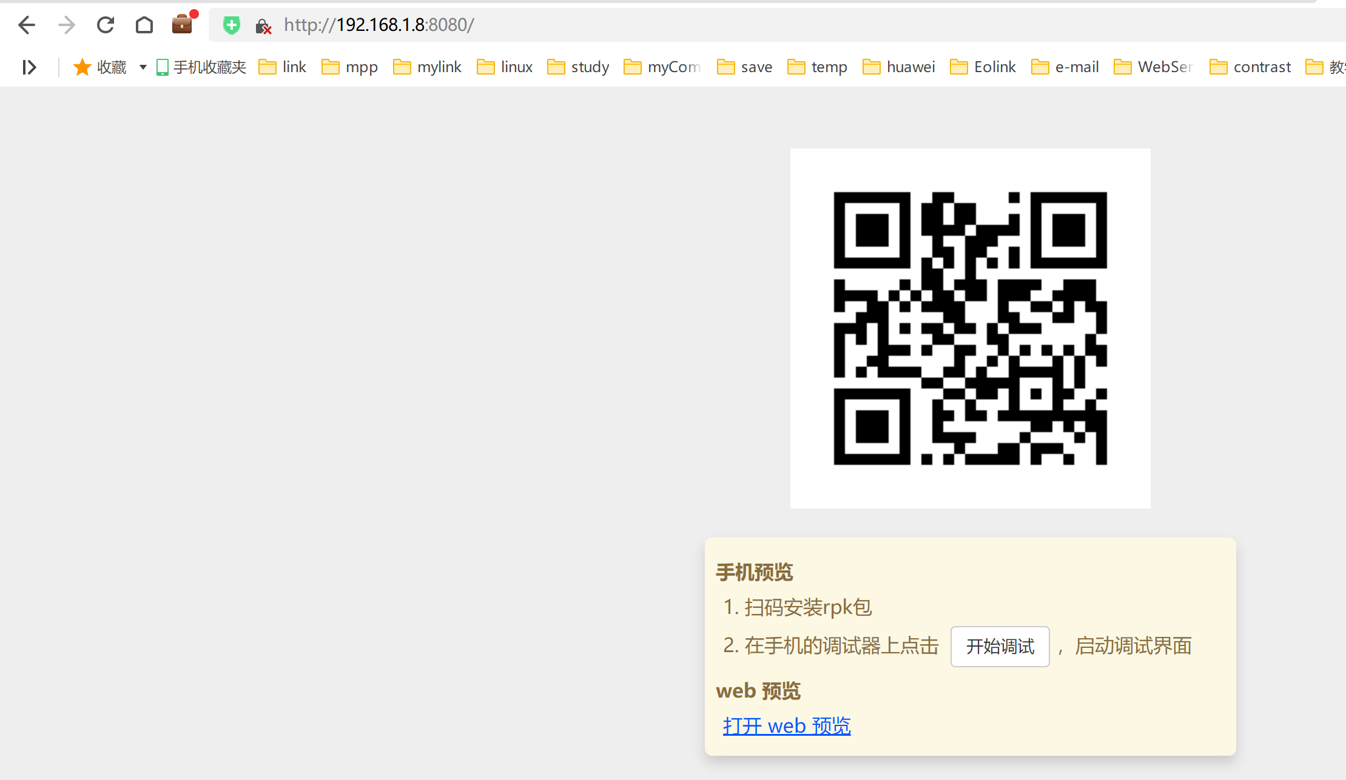The width and height of the screenshot is (1346, 780).
Task: Open the study bookmark folder
Action: pyautogui.click(x=579, y=67)
